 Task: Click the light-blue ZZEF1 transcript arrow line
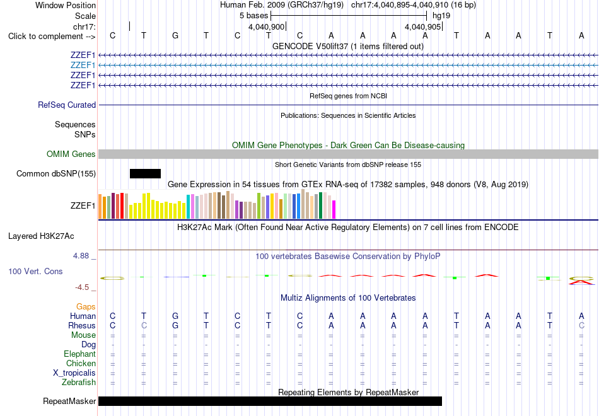click(348, 66)
